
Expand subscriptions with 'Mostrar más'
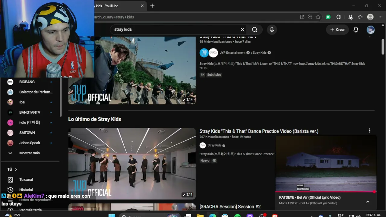tap(30, 153)
